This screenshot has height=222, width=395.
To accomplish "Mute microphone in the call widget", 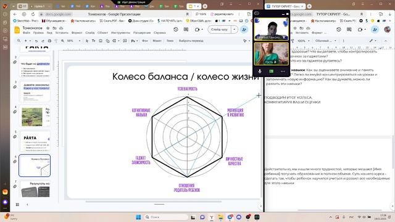I will click(x=260, y=72).
